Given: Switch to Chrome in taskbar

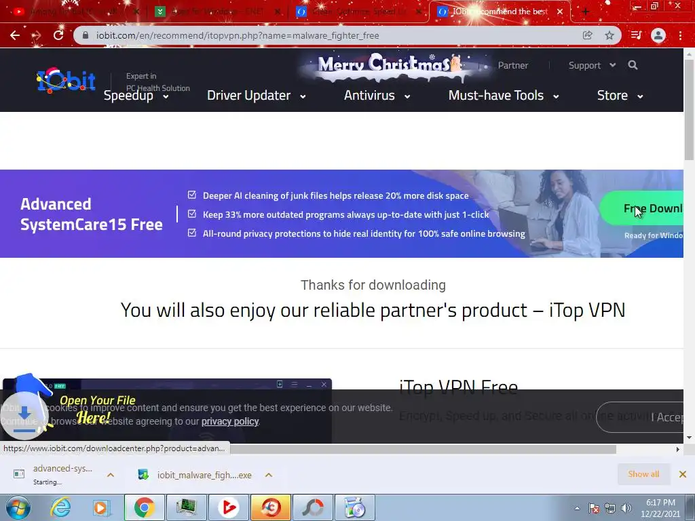Looking at the screenshot, I should (144, 507).
